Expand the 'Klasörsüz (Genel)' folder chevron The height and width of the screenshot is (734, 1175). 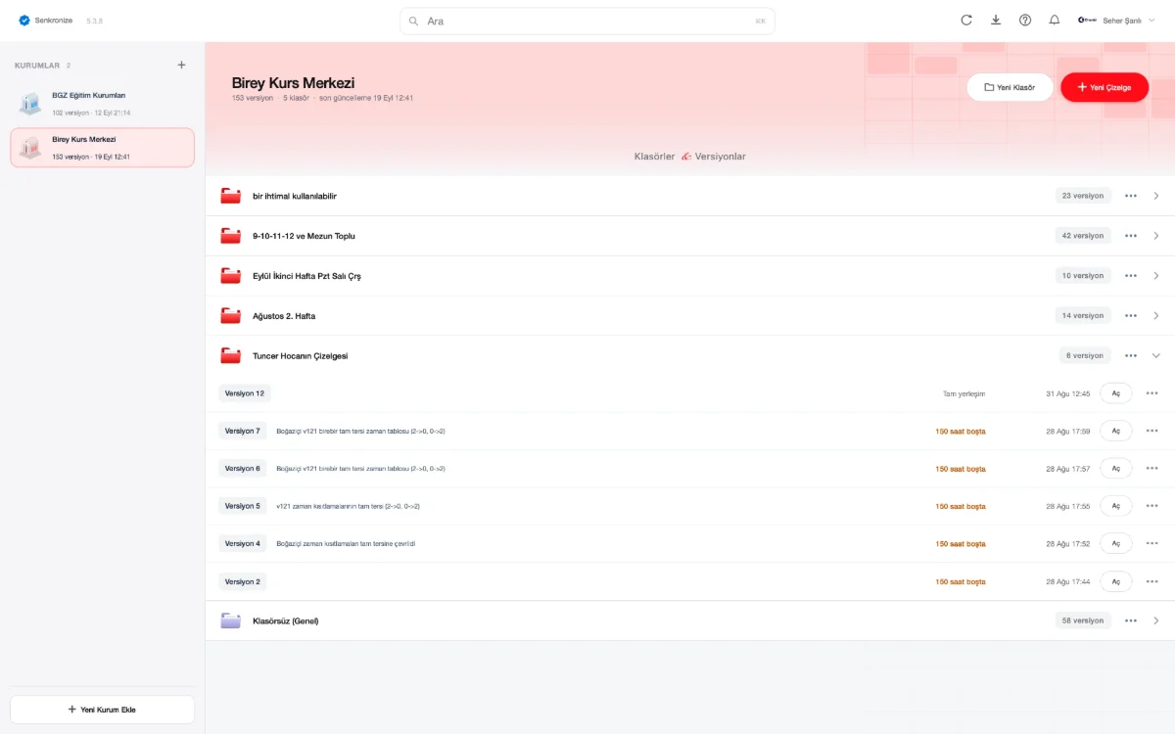click(1156, 620)
